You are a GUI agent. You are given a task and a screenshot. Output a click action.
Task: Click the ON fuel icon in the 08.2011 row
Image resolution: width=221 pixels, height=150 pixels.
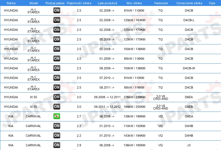57,87
